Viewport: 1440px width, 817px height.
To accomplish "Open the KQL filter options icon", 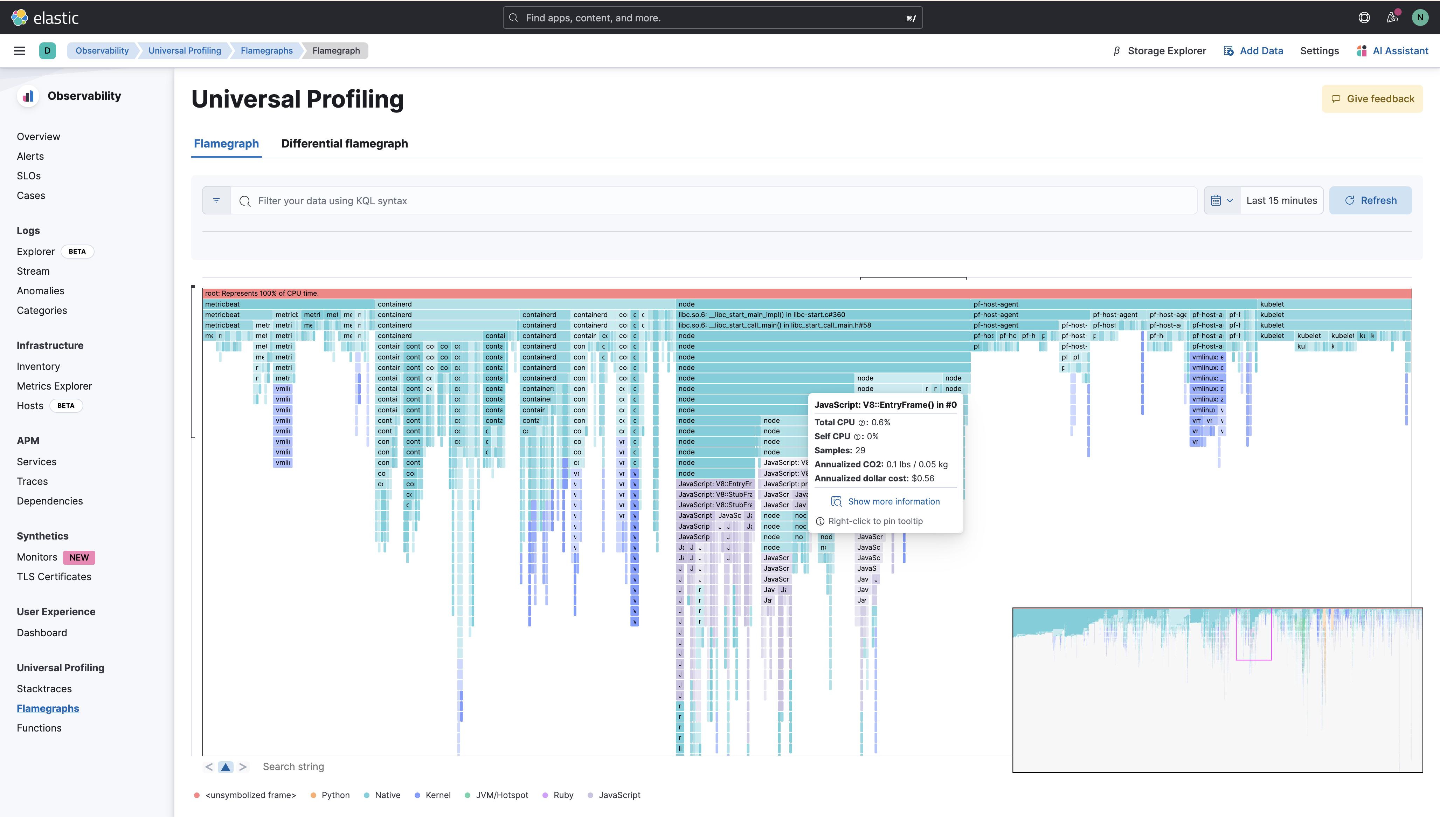I will point(216,200).
